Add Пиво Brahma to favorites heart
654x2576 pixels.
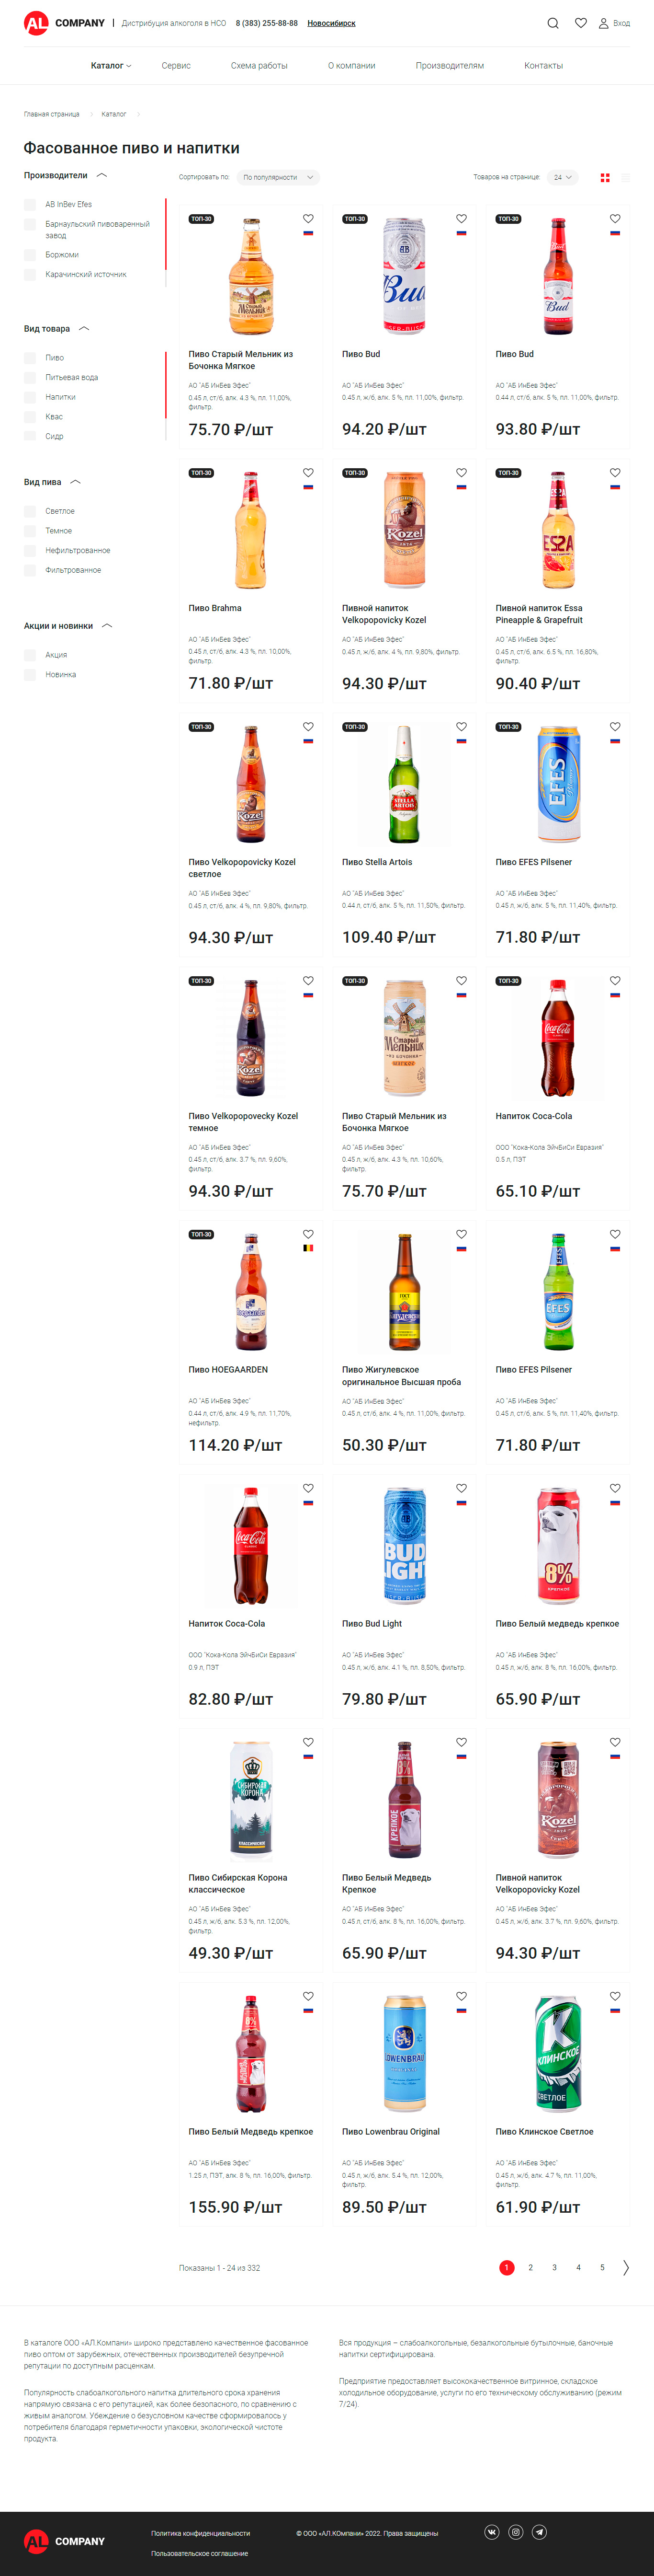[308, 473]
